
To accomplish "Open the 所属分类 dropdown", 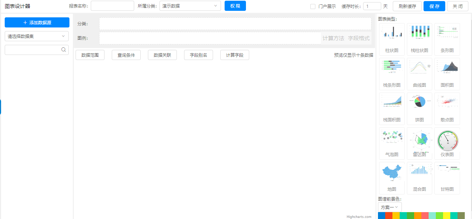I will (x=190, y=6).
